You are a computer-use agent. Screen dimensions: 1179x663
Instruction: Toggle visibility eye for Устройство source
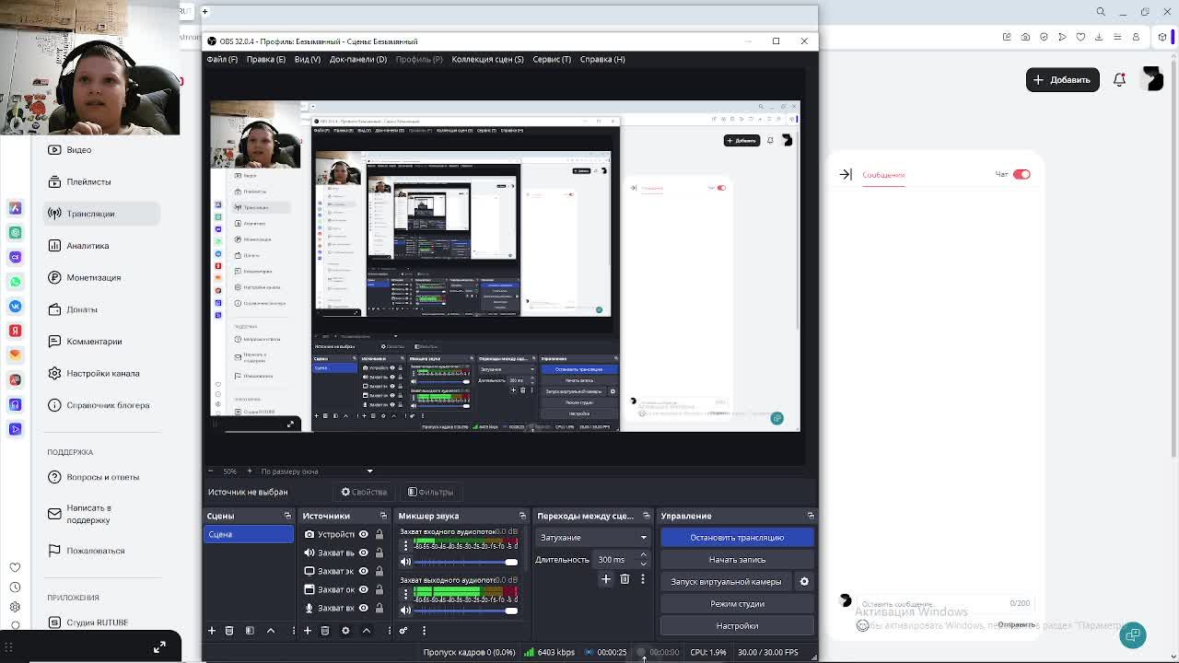[x=364, y=534]
